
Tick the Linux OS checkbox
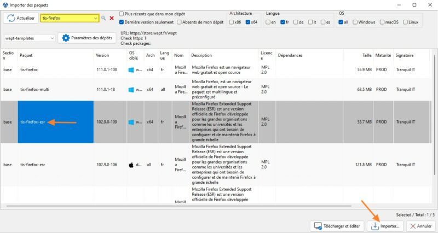[x=405, y=22]
